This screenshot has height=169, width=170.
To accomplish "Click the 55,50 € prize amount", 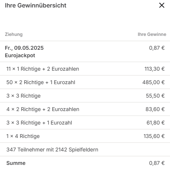I will point(155,96).
